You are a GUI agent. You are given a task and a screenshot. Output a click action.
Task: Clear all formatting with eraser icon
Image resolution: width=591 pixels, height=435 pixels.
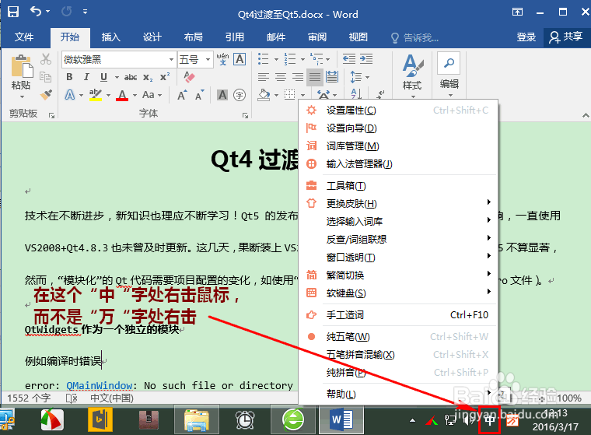click(x=189, y=77)
